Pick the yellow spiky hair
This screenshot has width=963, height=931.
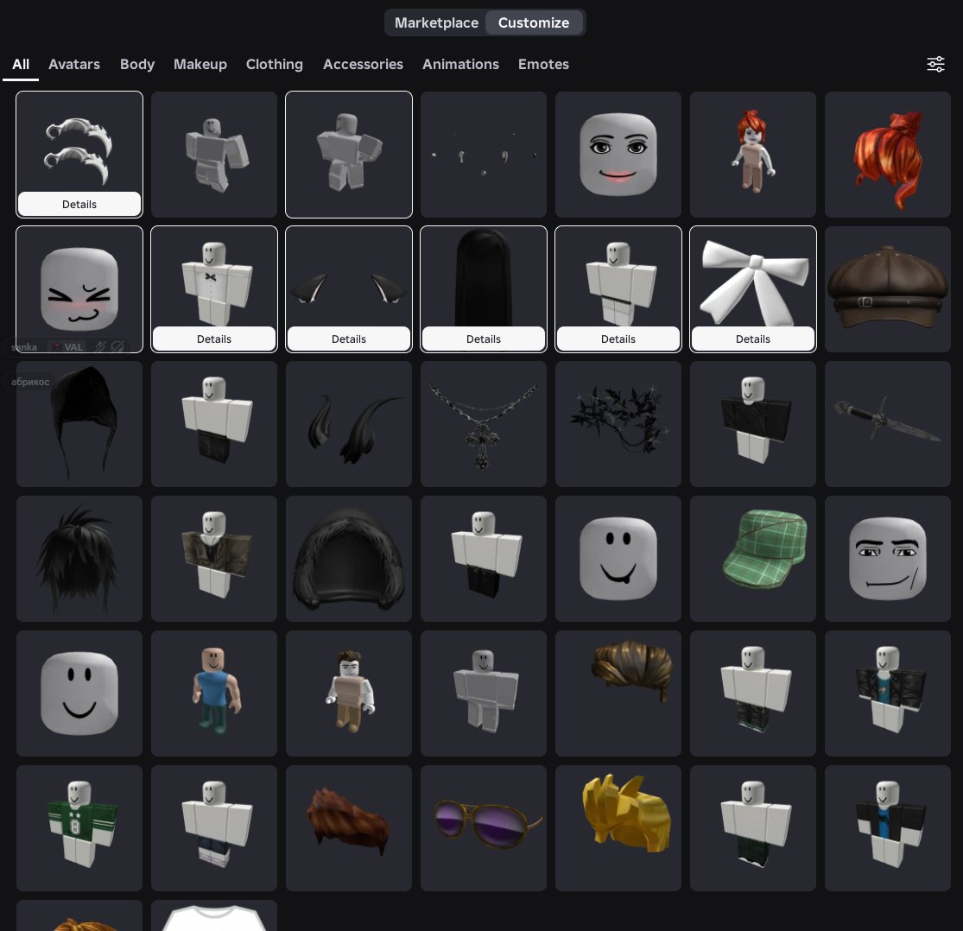click(618, 828)
